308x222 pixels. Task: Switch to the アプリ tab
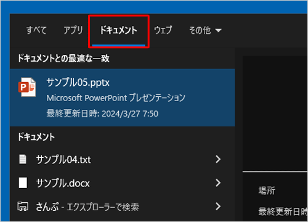pyautogui.click(x=73, y=30)
